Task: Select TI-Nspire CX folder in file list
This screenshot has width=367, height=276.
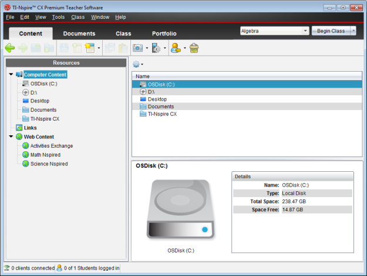Action: (x=161, y=114)
